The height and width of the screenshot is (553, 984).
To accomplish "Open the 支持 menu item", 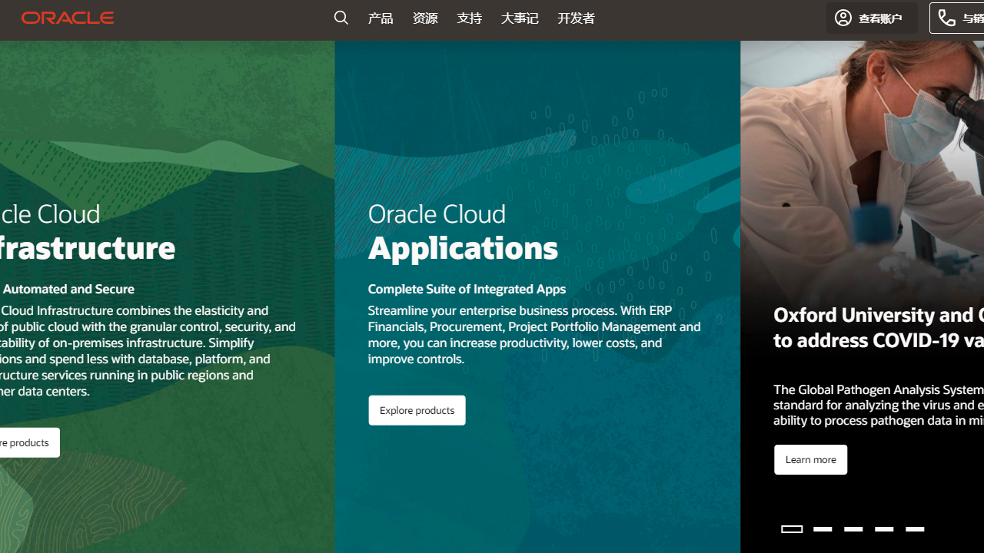I will point(469,18).
